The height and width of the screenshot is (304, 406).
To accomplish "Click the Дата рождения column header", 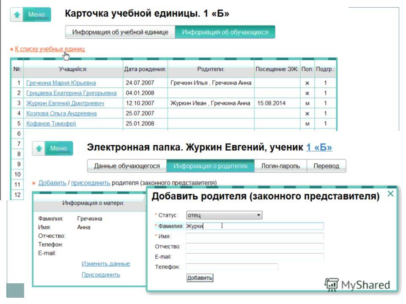I will click(145, 69).
